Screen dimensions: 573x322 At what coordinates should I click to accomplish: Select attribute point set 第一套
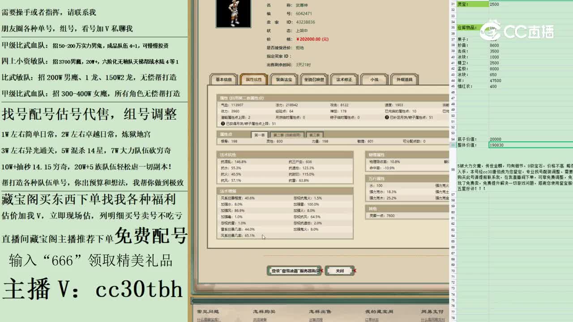coord(260,135)
